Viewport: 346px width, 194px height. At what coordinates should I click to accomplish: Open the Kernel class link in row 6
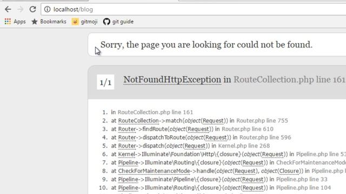click(127, 154)
